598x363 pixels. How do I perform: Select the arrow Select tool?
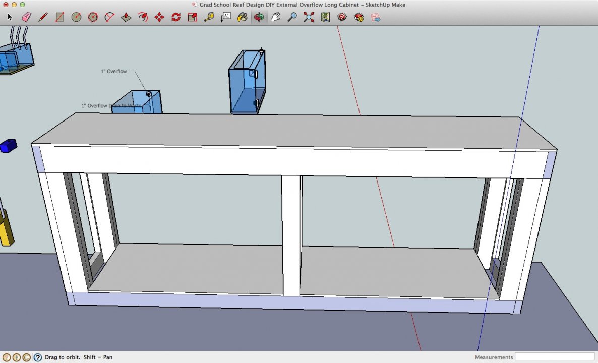[10, 17]
